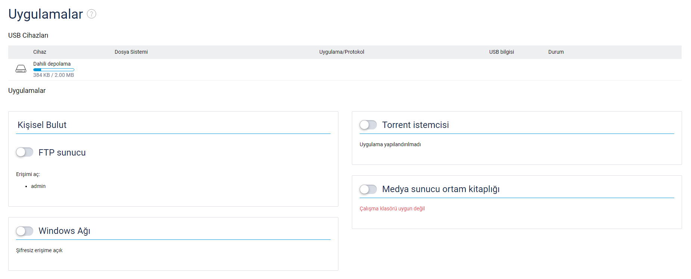This screenshot has width=691, height=279.
Task: Open the Torrent istemcisi title
Action: pyautogui.click(x=415, y=125)
